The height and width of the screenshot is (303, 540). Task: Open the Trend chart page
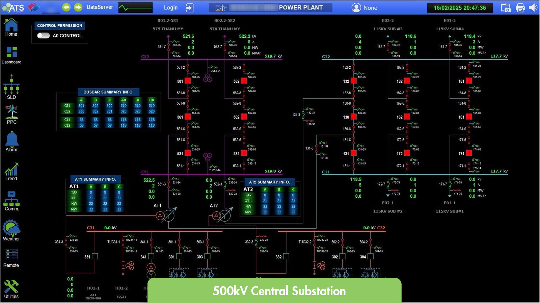point(11,171)
